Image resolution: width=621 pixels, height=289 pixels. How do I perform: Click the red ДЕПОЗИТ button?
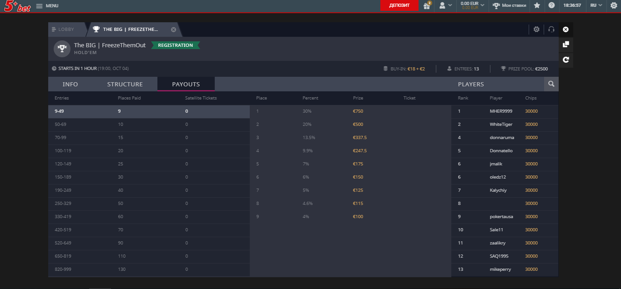pyautogui.click(x=399, y=5)
